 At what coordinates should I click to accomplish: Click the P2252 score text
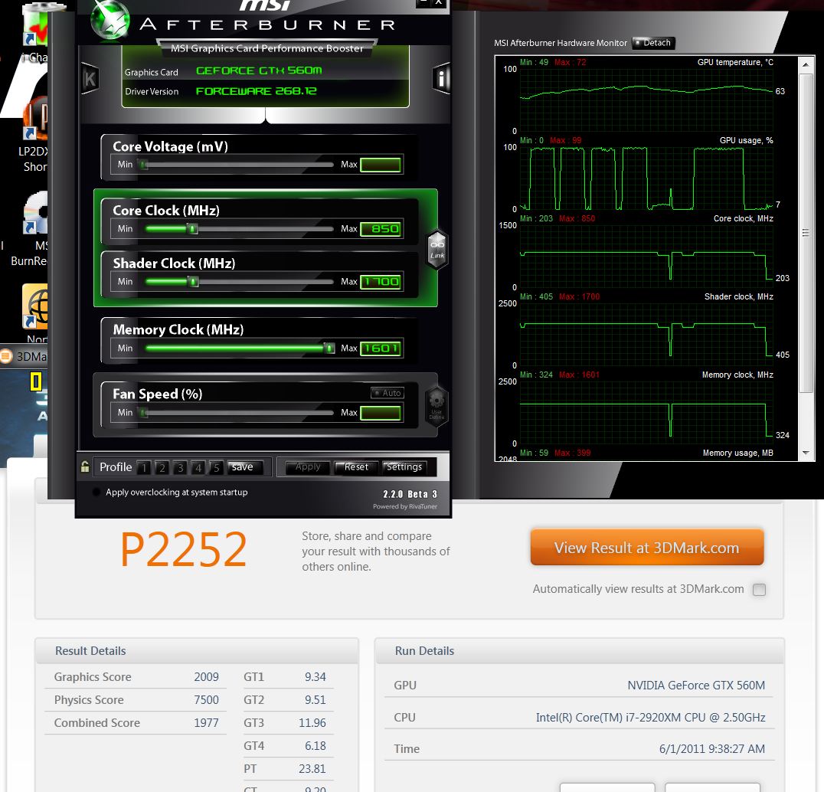point(183,549)
